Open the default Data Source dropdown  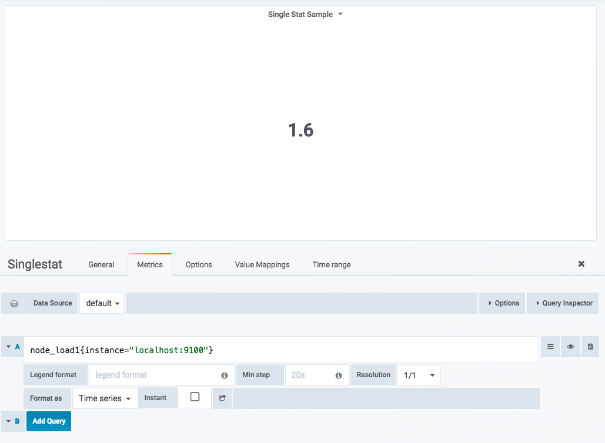[x=102, y=303]
